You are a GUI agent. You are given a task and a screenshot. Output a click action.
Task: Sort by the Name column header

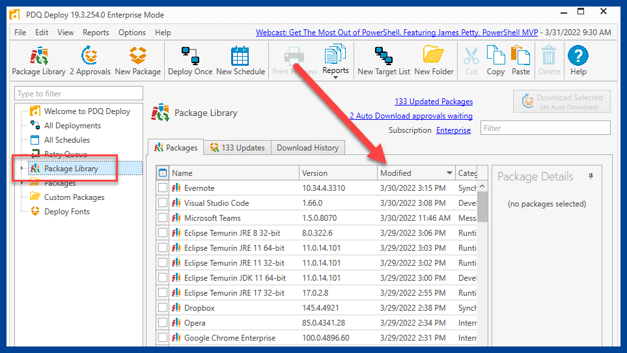pos(234,173)
